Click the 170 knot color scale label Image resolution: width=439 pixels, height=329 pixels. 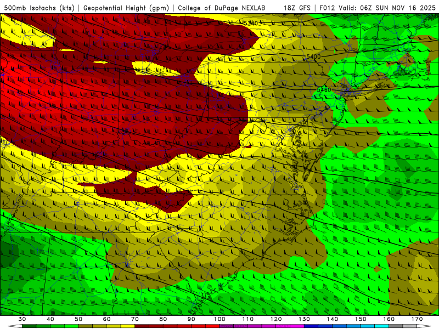417,319
